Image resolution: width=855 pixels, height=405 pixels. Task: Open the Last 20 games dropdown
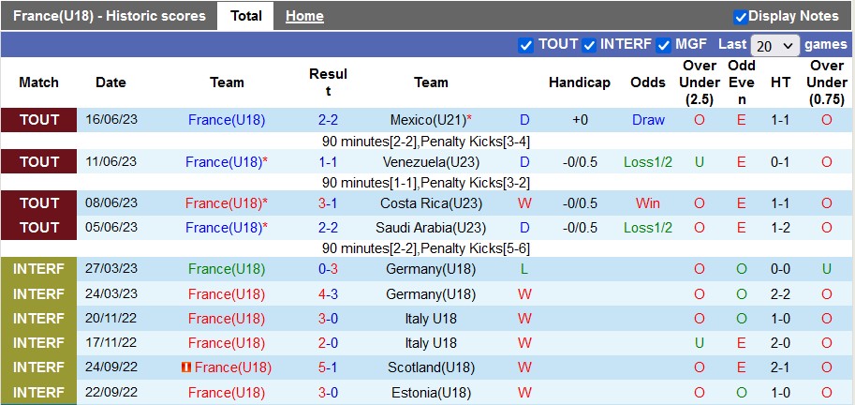pos(775,45)
